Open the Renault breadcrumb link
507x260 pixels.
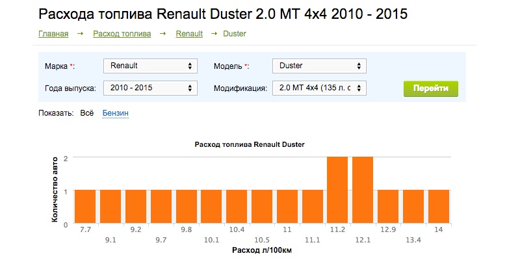[x=189, y=34]
